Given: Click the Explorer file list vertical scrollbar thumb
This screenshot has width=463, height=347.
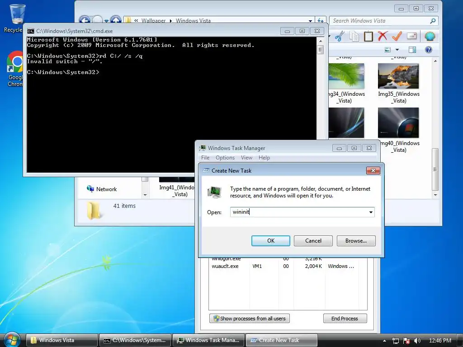Looking at the screenshot, I should coord(435,169).
